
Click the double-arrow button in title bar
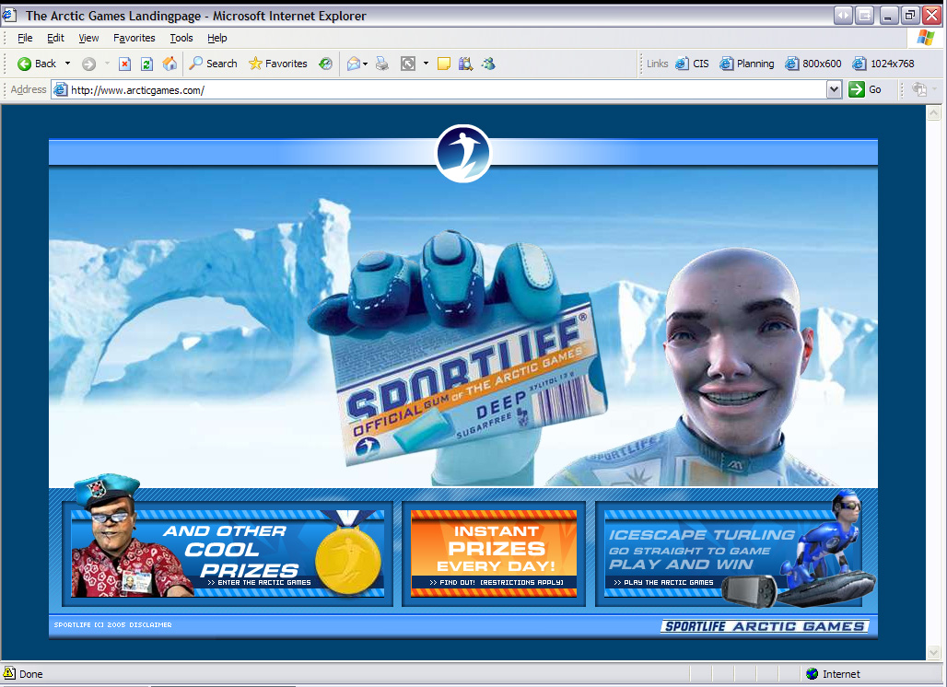843,16
